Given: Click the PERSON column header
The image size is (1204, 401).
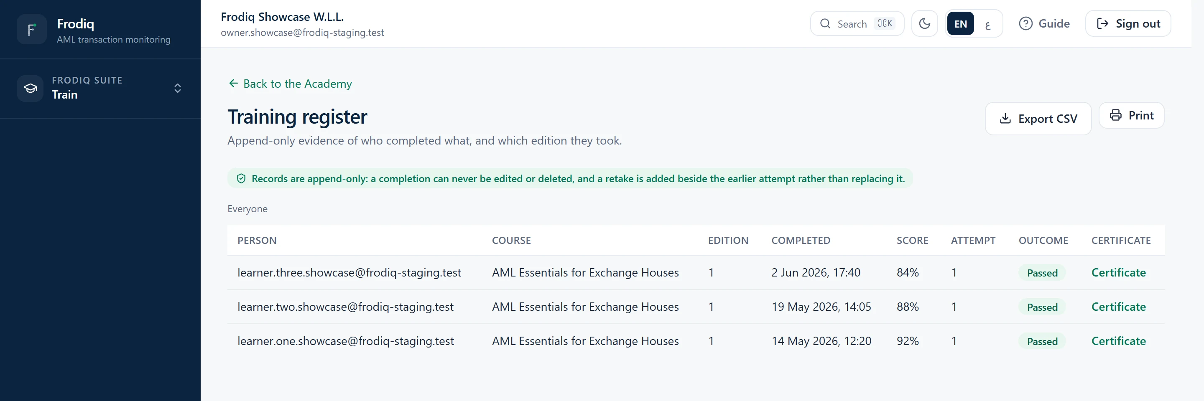Looking at the screenshot, I should (x=257, y=240).
